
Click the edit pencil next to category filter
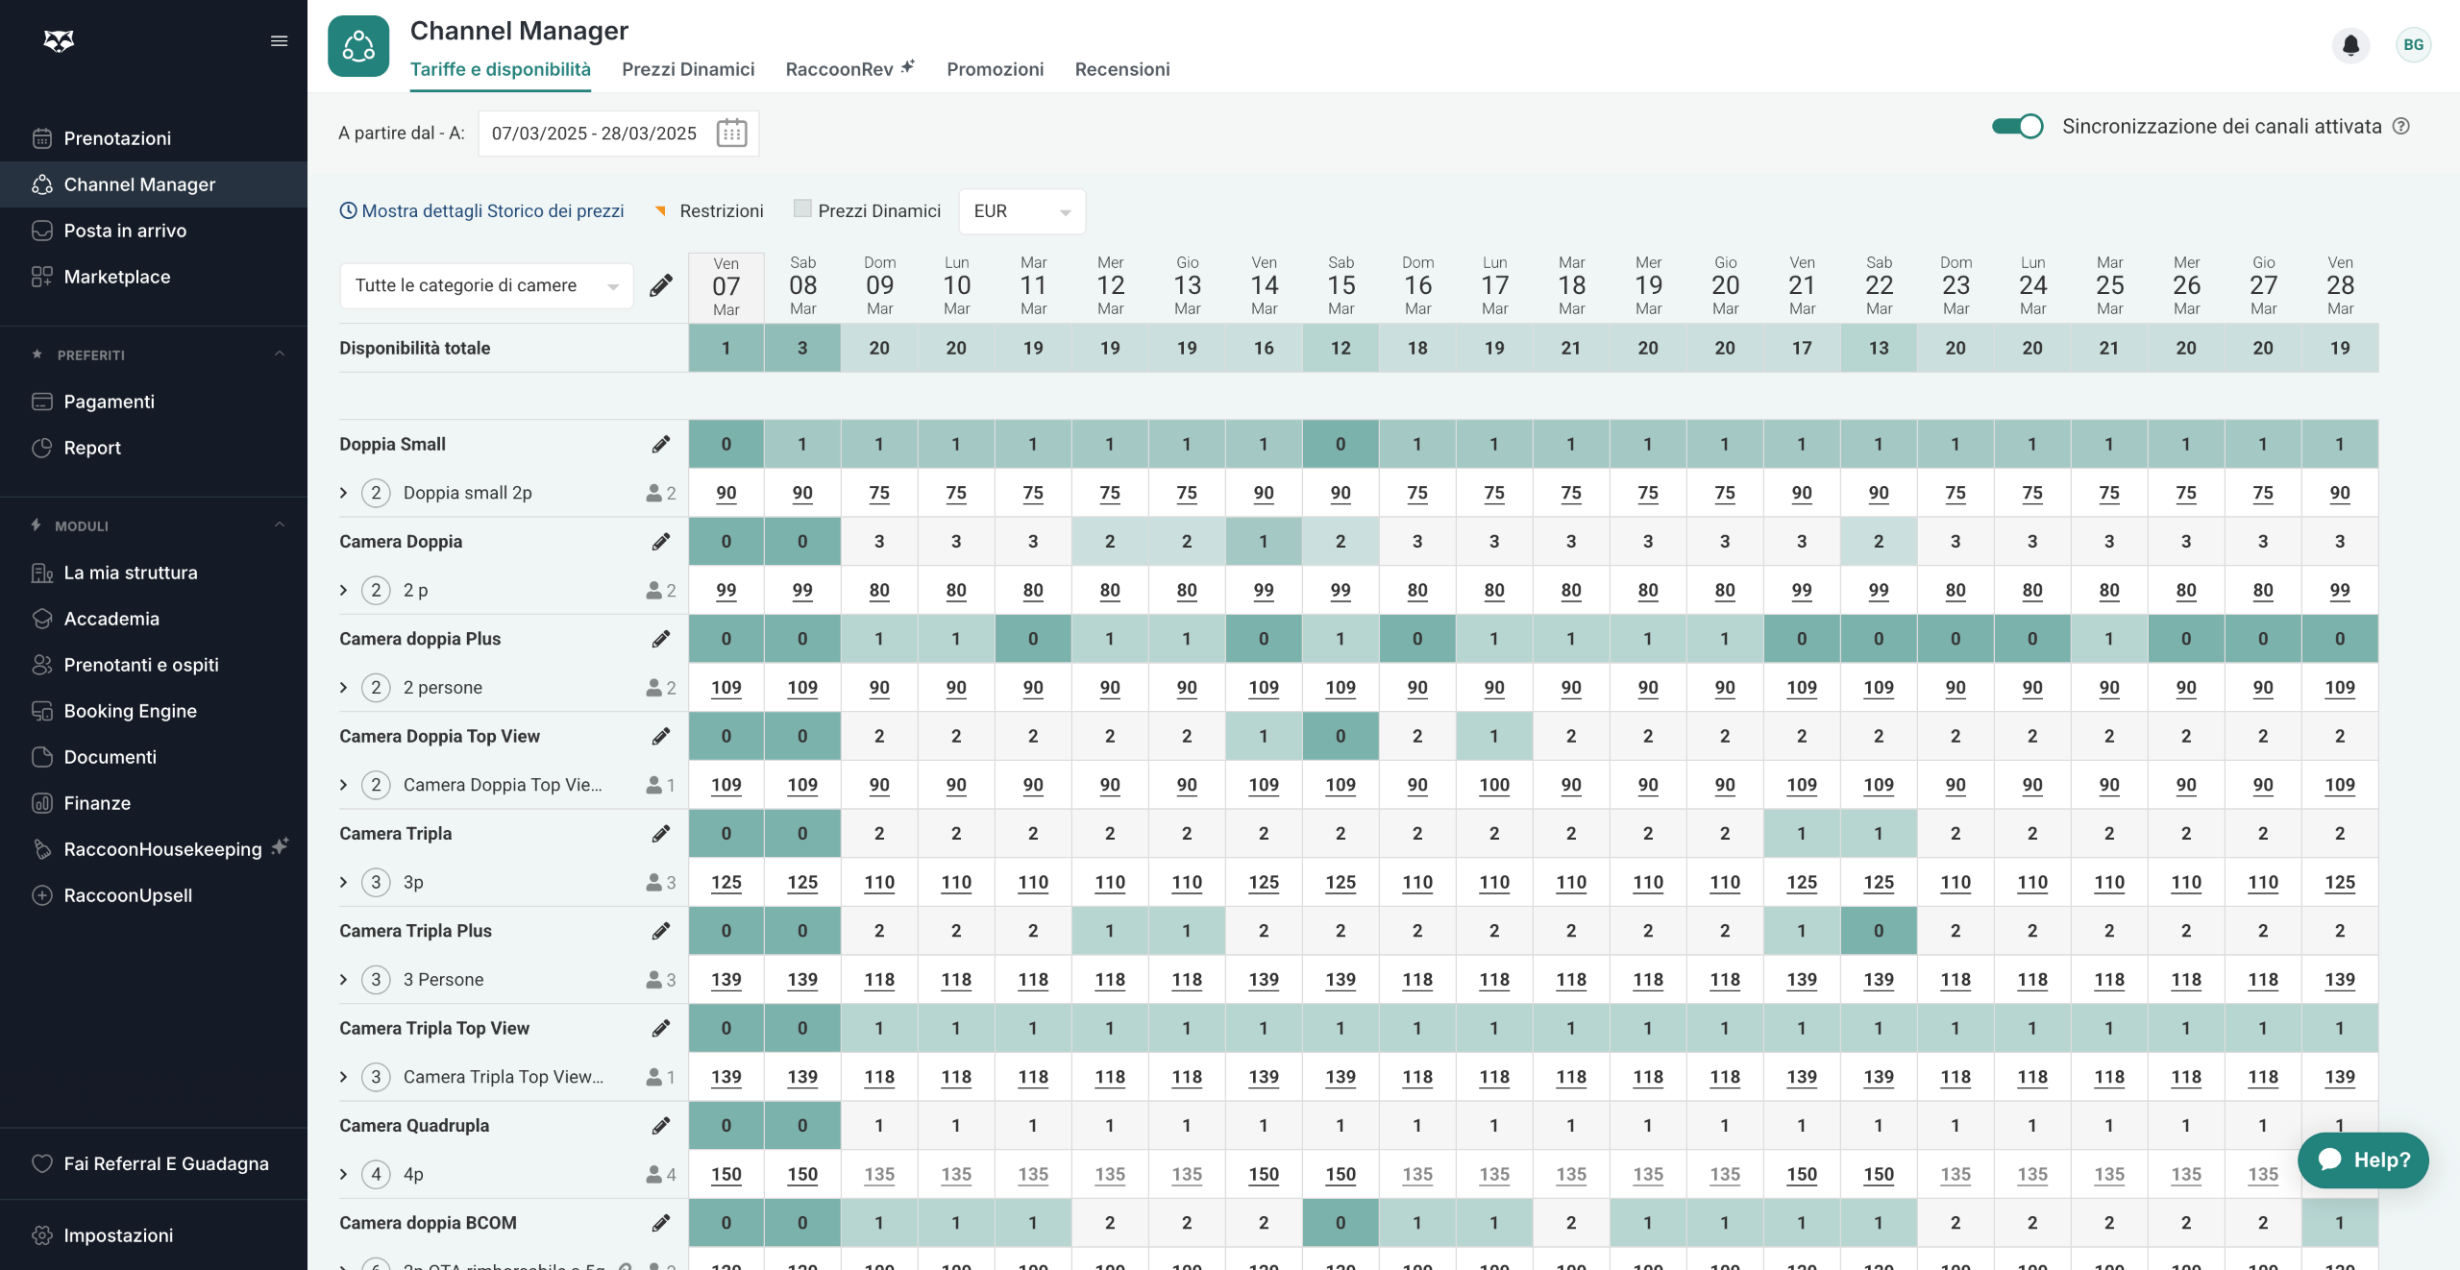(661, 285)
